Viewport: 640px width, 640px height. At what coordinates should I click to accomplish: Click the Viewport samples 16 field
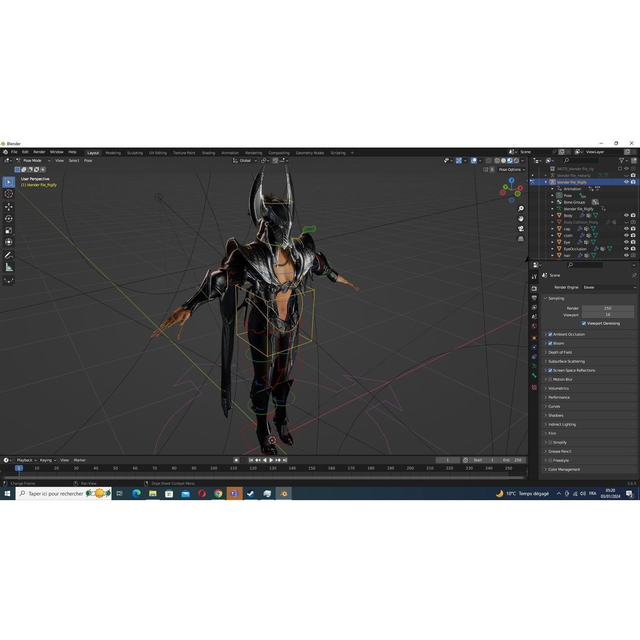click(x=608, y=315)
